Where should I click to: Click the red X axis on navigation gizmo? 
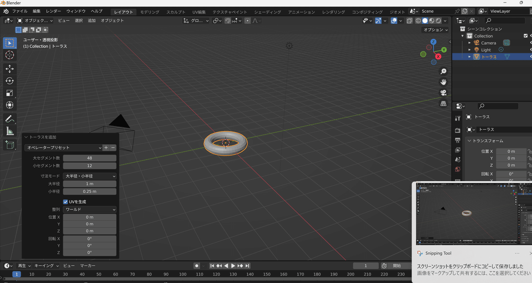[438, 57]
